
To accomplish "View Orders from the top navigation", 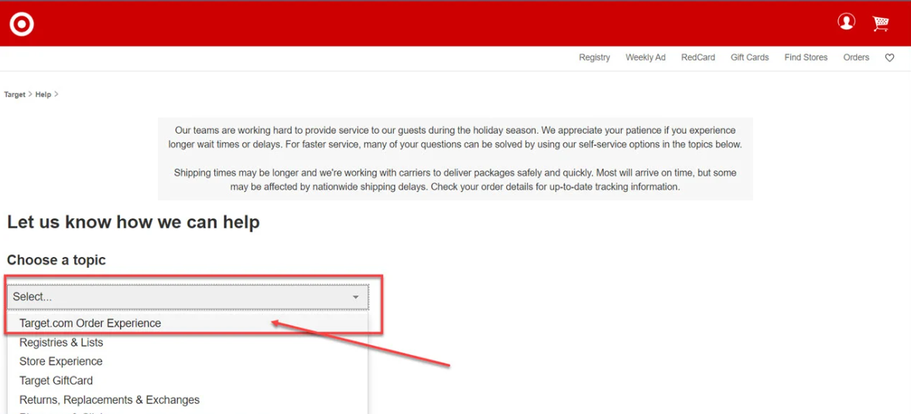I will 856,57.
